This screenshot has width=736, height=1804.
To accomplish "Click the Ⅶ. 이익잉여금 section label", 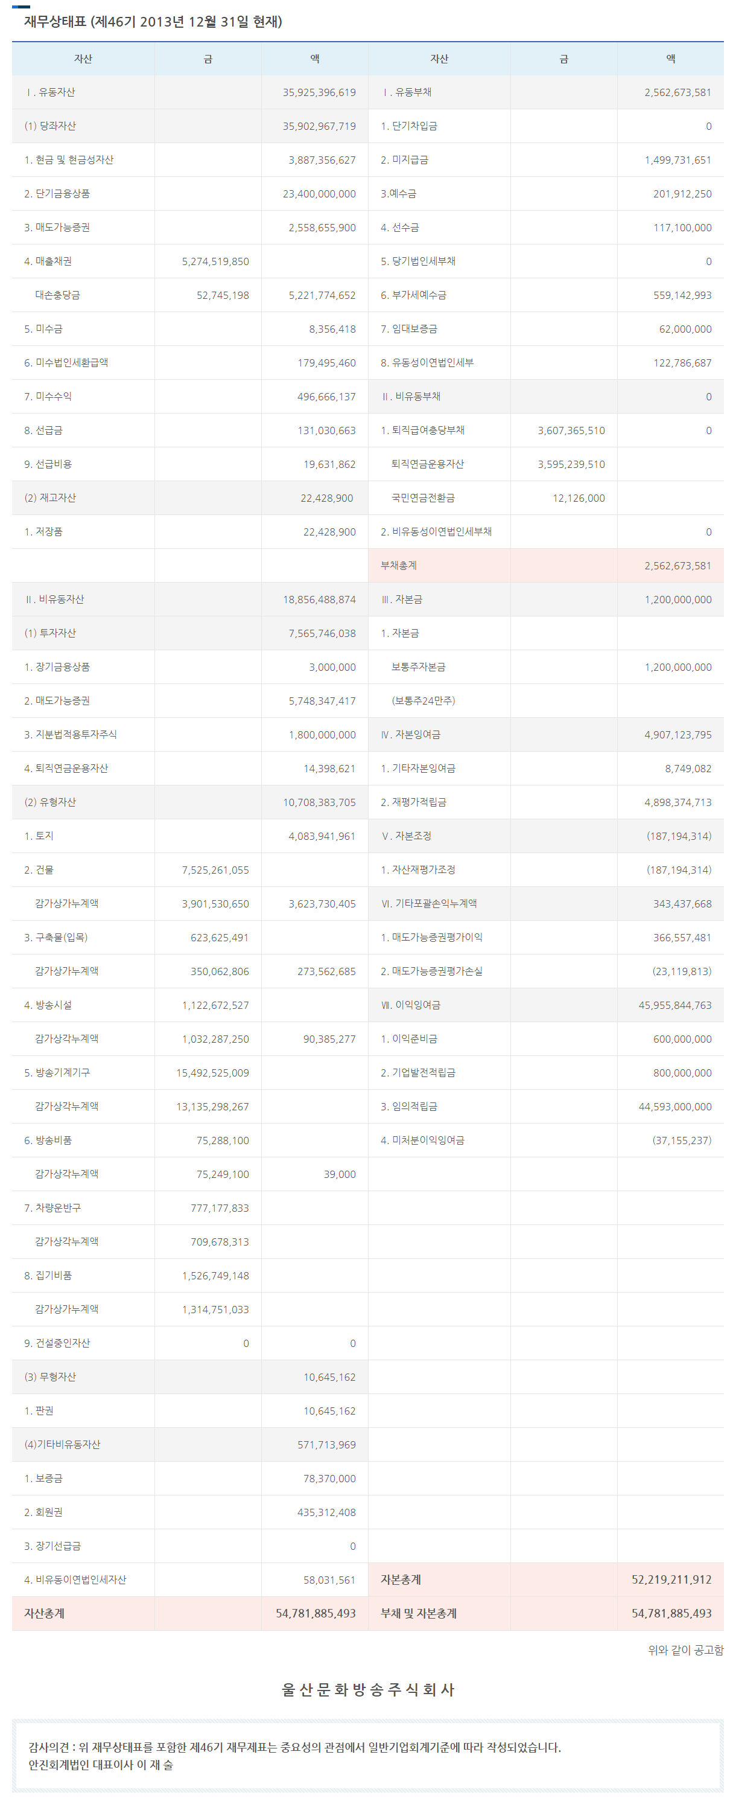I will pos(411,1005).
